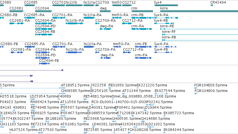Click EST label 'EK256105.5prime'
The width and height of the screenshot is (238, 134).
pyautogui.click(x=105, y=91)
